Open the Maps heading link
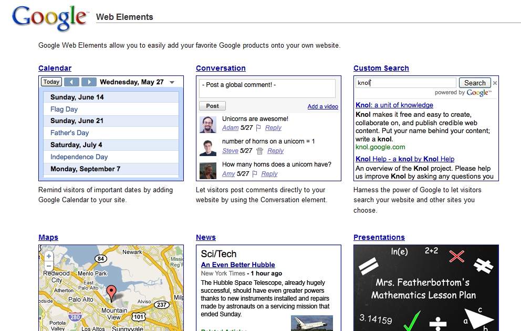Image resolution: width=521 pixels, height=331 pixels. pyautogui.click(x=48, y=237)
